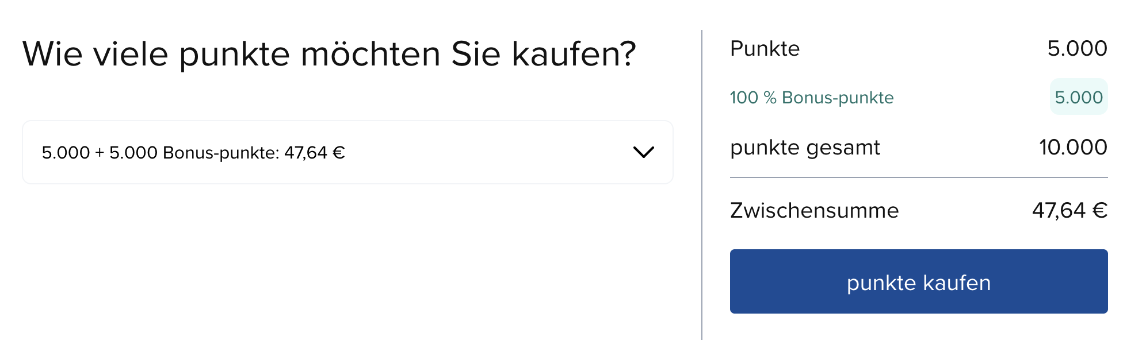1146x340 pixels.
Task: Click the total value 10.000
Action: [x=1073, y=148]
